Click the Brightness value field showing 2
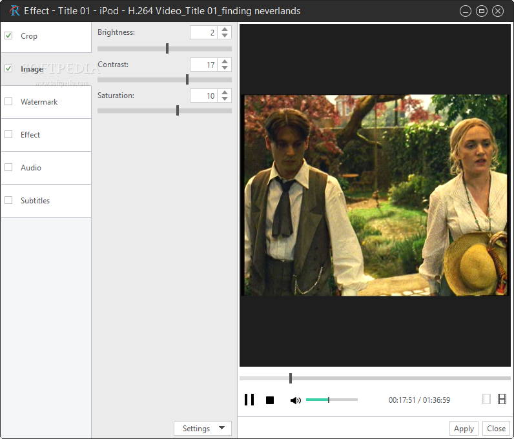 [203, 32]
